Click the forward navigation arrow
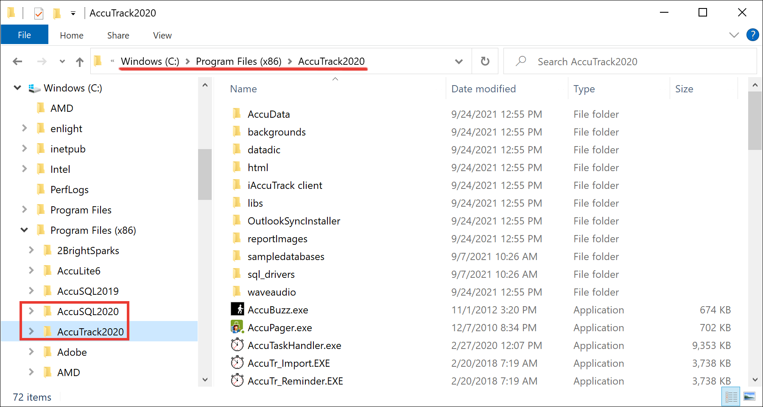The width and height of the screenshot is (763, 407). click(42, 62)
